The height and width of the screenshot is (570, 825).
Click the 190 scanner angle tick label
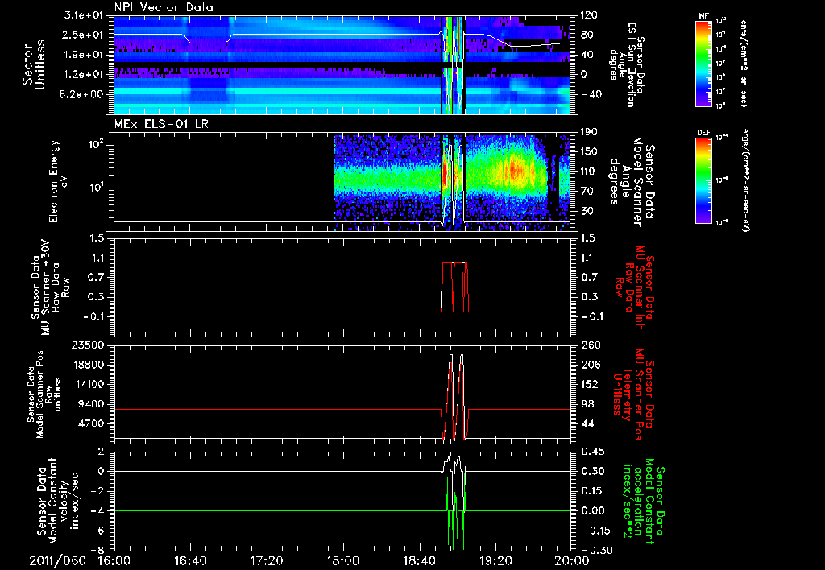click(589, 132)
